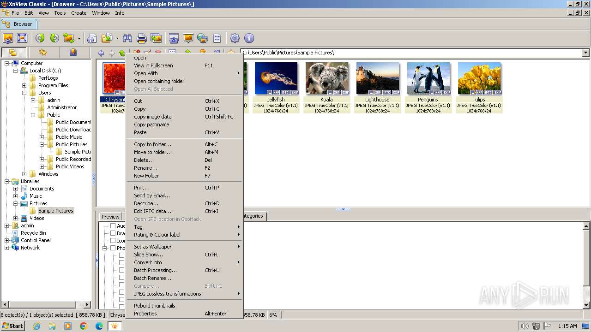The width and height of the screenshot is (591, 332).
Task: Click the Windows Start button
Action: point(13,326)
